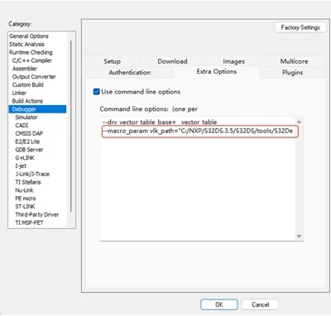Click empty area of command line options box
The height and width of the screenshot is (316, 331).
(x=198, y=188)
